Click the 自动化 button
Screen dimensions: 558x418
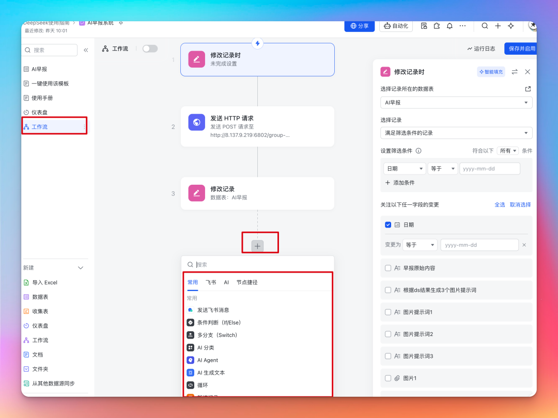tap(396, 26)
